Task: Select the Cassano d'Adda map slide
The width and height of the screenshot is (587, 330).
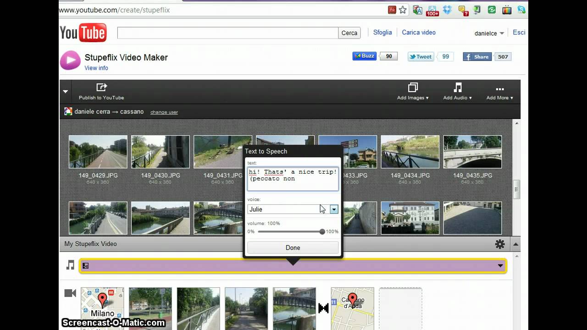Action: [352, 308]
